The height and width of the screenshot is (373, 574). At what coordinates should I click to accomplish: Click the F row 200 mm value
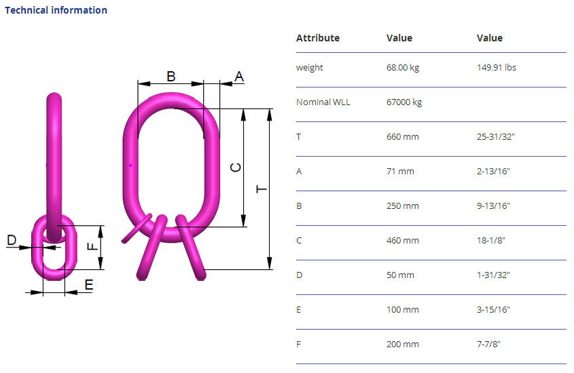(x=403, y=344)
